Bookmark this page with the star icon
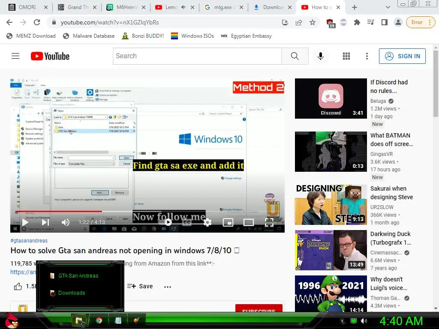The image size is (439, 329). coord(313,22)
